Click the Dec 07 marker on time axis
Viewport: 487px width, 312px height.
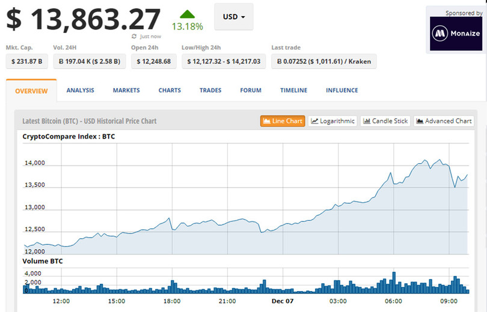pyautogui.click(x=282, y=301)
